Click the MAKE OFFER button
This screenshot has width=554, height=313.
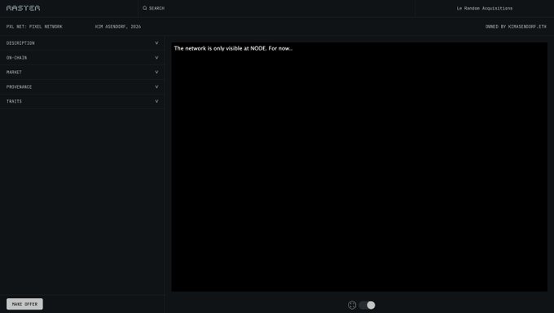(x=24, y=304)
